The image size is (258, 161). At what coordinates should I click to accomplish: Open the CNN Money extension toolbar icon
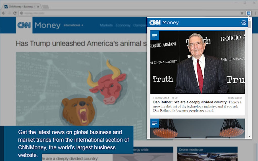coord(249,12)
